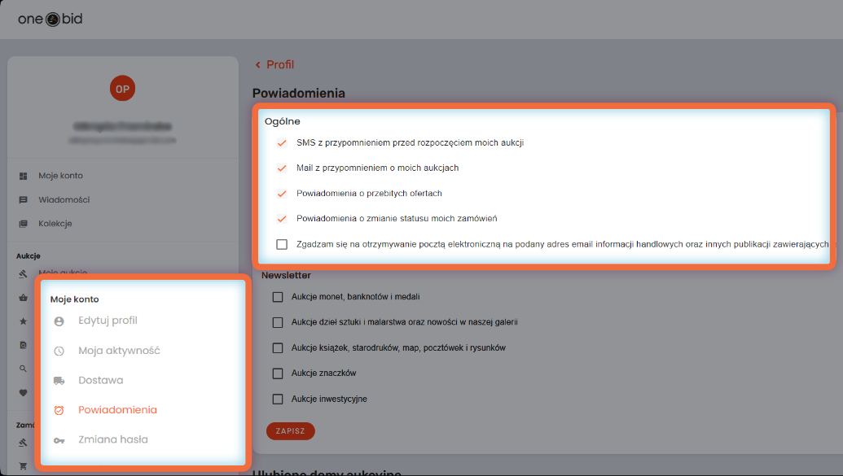Click the magnifying glass icon in the left sidebar
Screen dimensions: 843x476
coord(23,369)
